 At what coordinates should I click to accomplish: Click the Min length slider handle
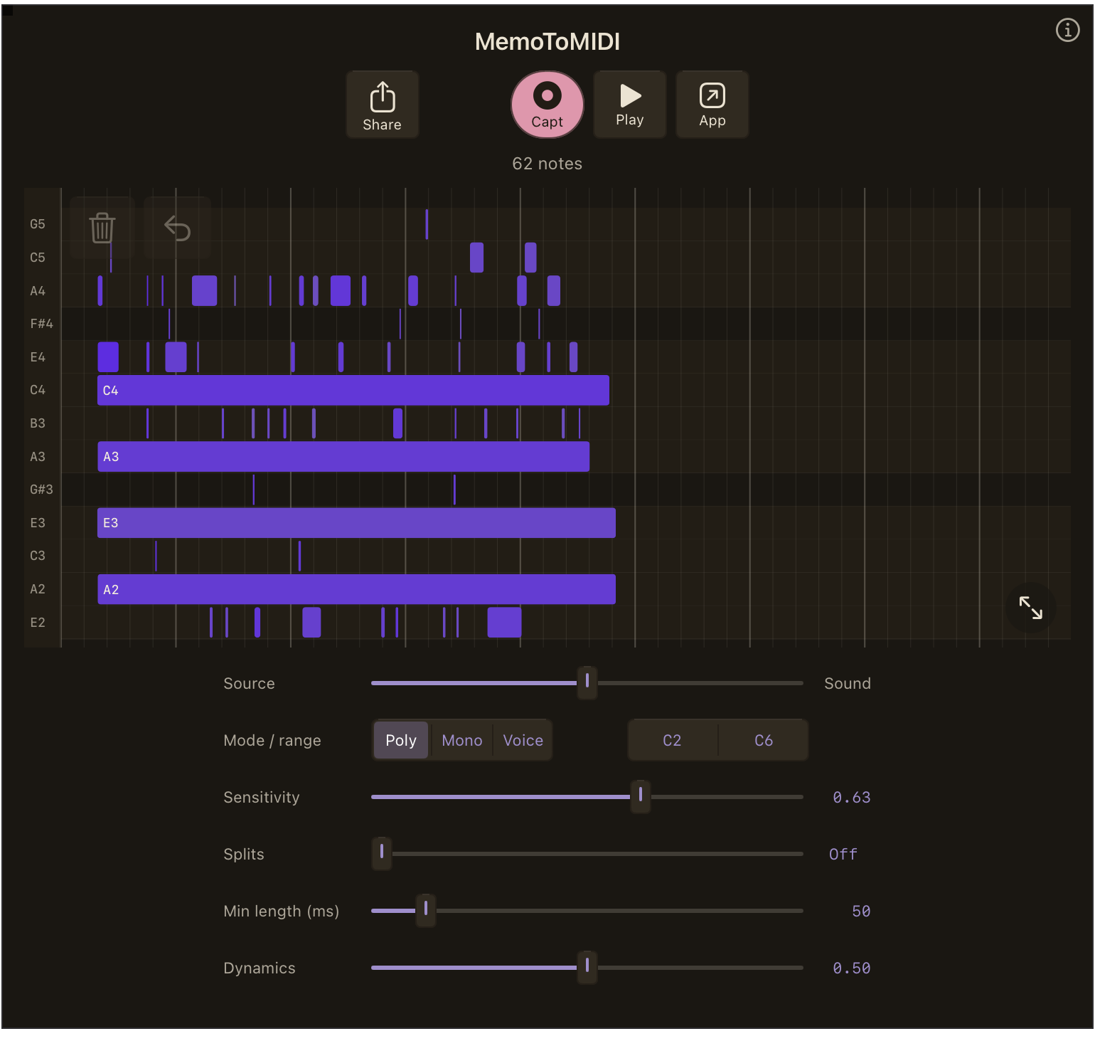(x=426, y=910)
